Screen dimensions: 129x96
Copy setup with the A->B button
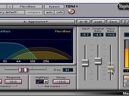point(84,22)
